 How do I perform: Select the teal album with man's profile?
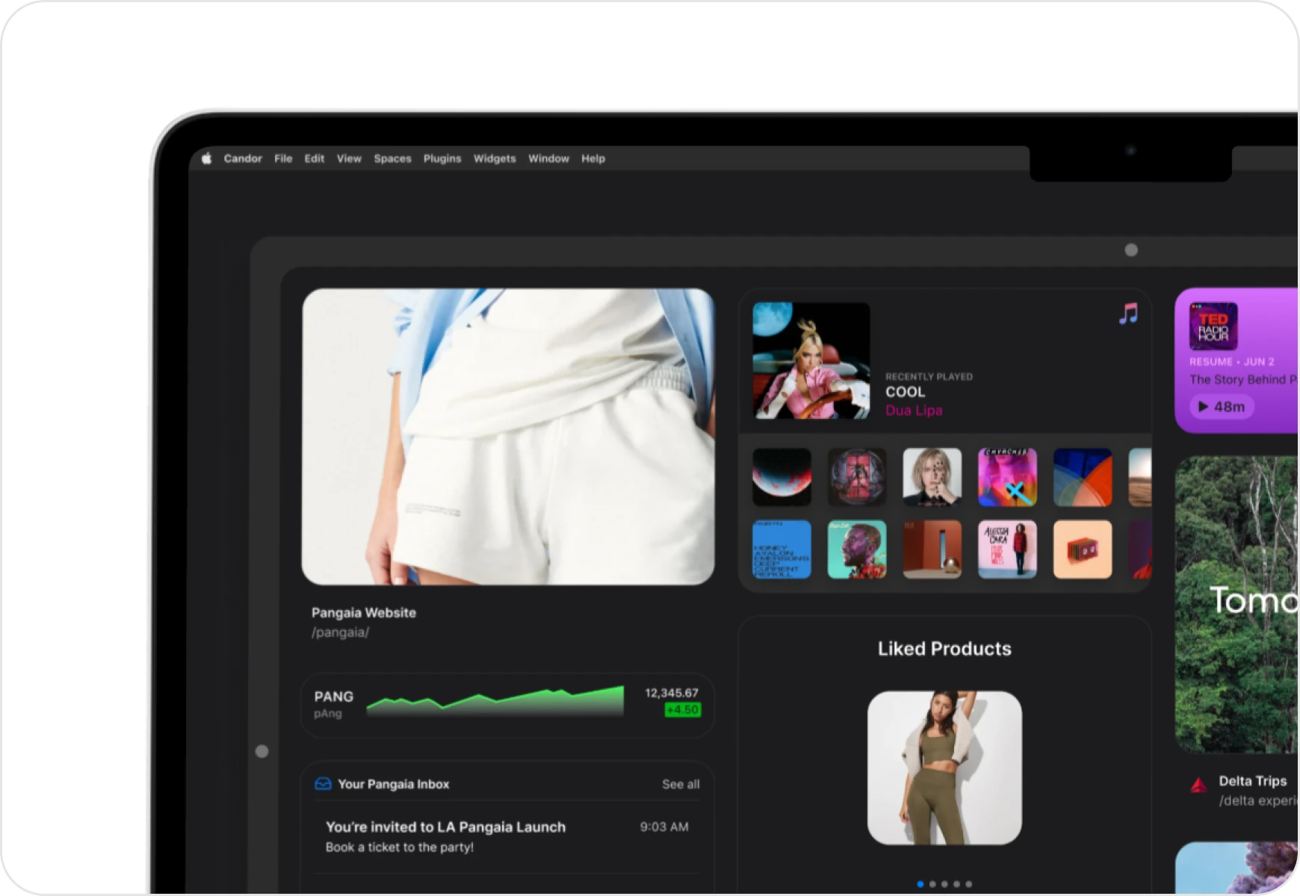click(x=857, y=550)
